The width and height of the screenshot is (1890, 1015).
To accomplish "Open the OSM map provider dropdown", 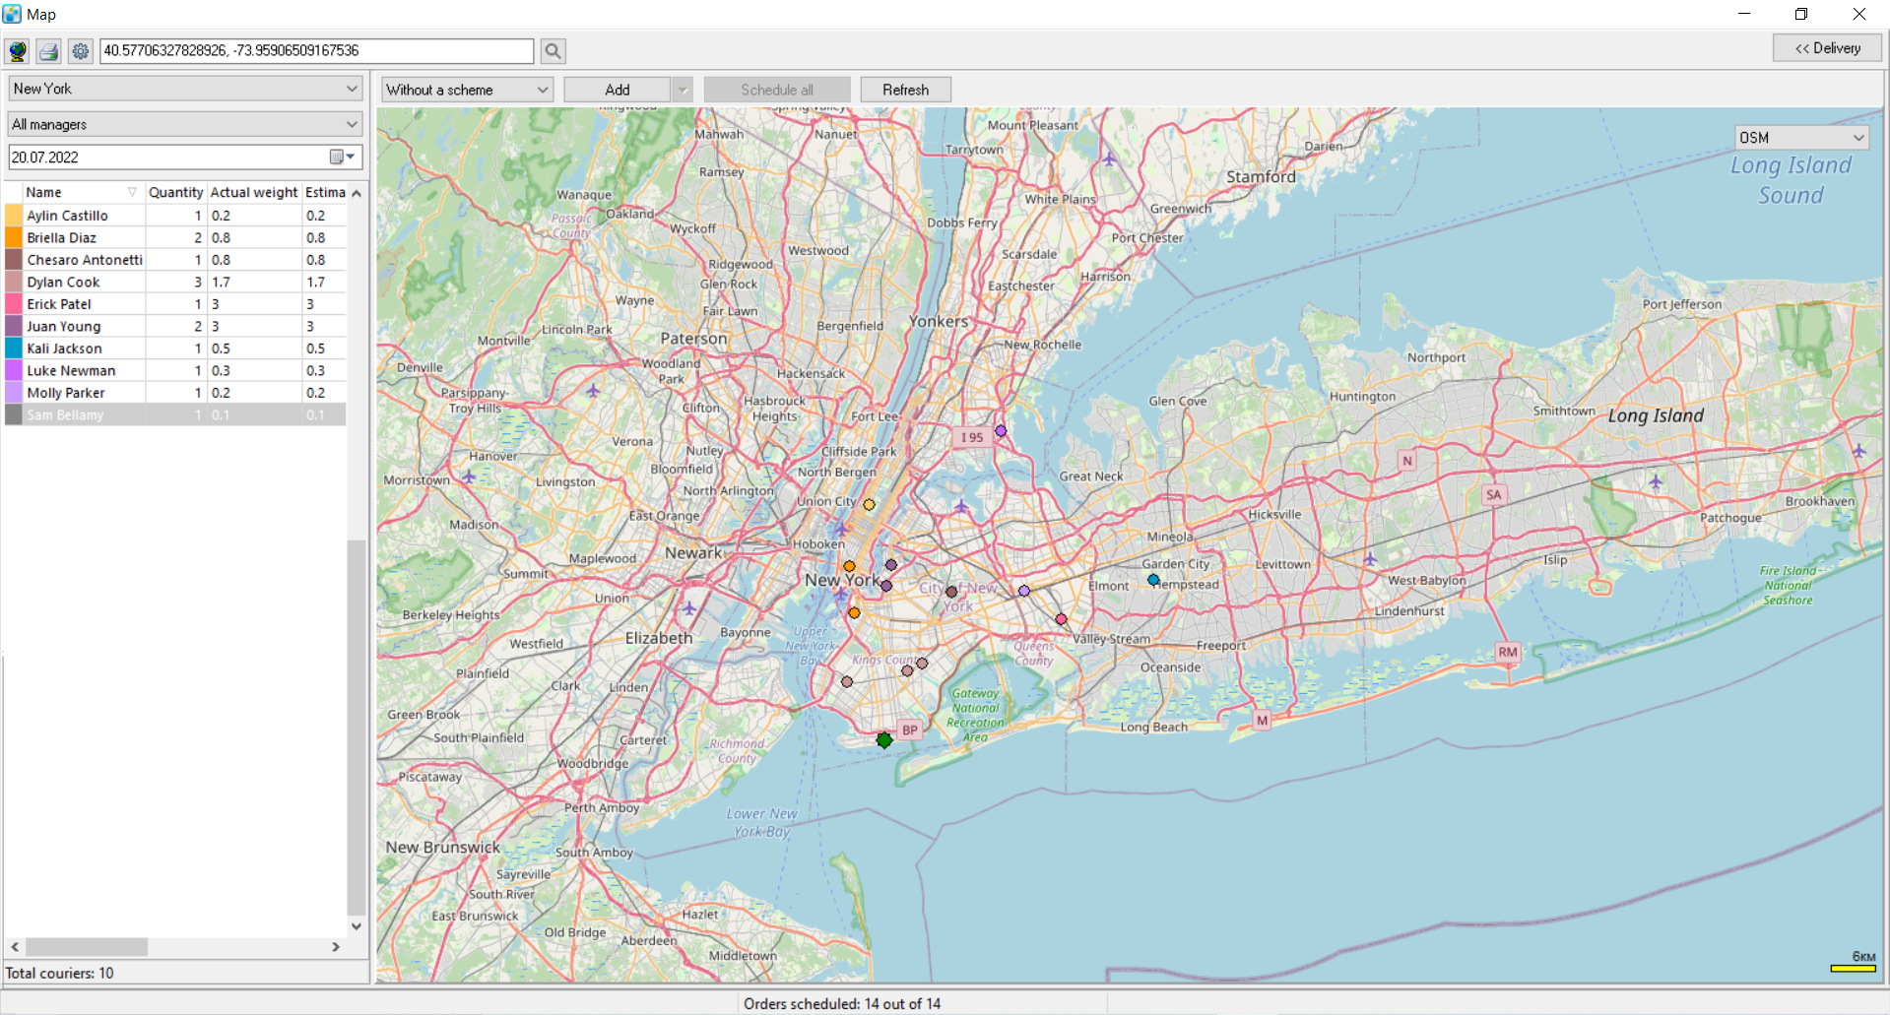I will pyautogui.click(x=1801, y=138).
